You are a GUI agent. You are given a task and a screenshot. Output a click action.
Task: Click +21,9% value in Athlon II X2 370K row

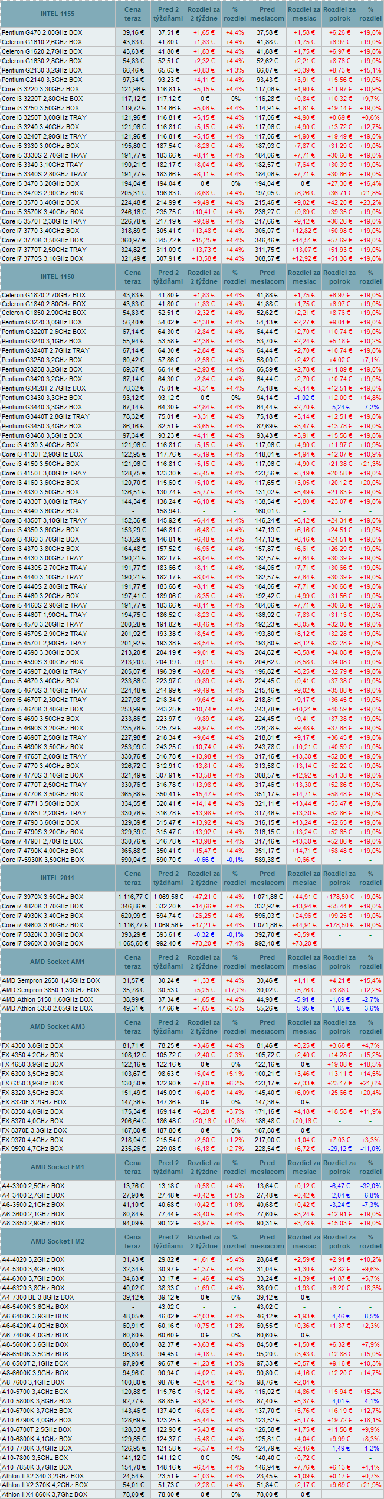[370, 1485]
